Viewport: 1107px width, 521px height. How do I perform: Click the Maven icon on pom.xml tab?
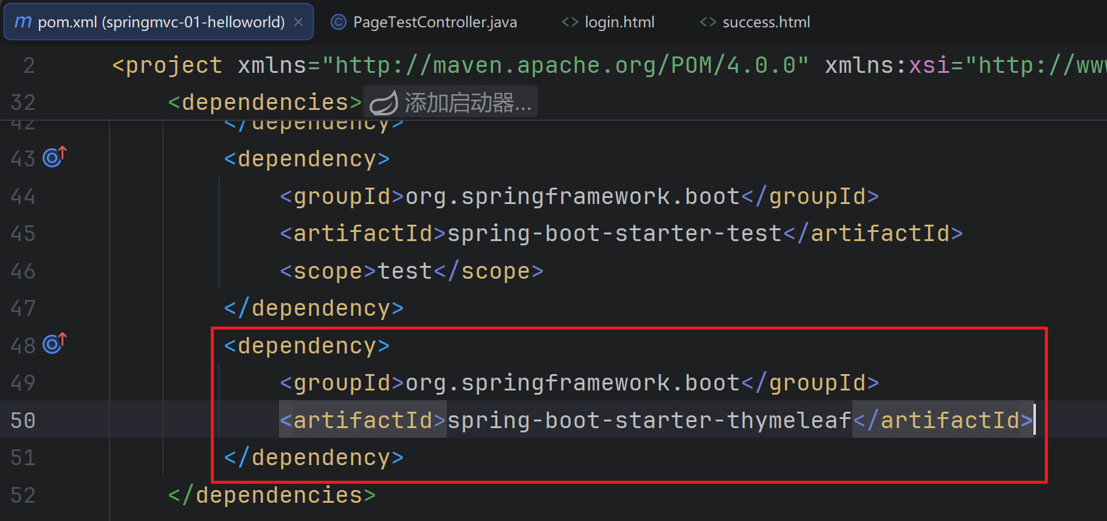[23, 22]
